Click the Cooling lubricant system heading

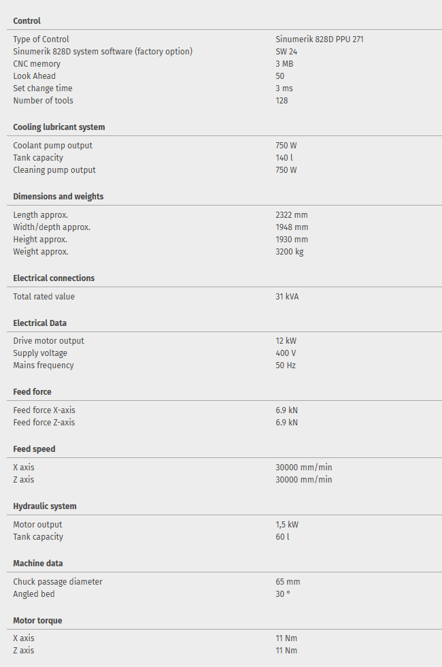(59, 127)
